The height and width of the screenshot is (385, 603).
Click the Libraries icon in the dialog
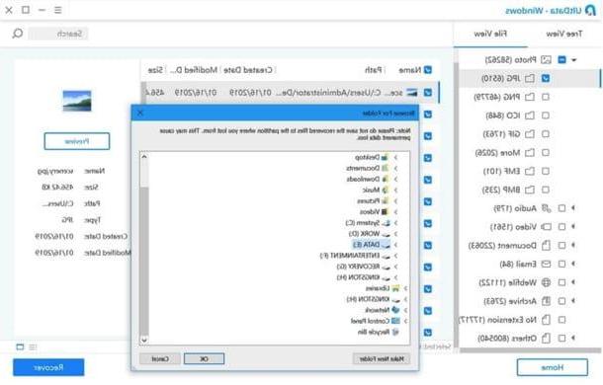(x=395, y=288)
